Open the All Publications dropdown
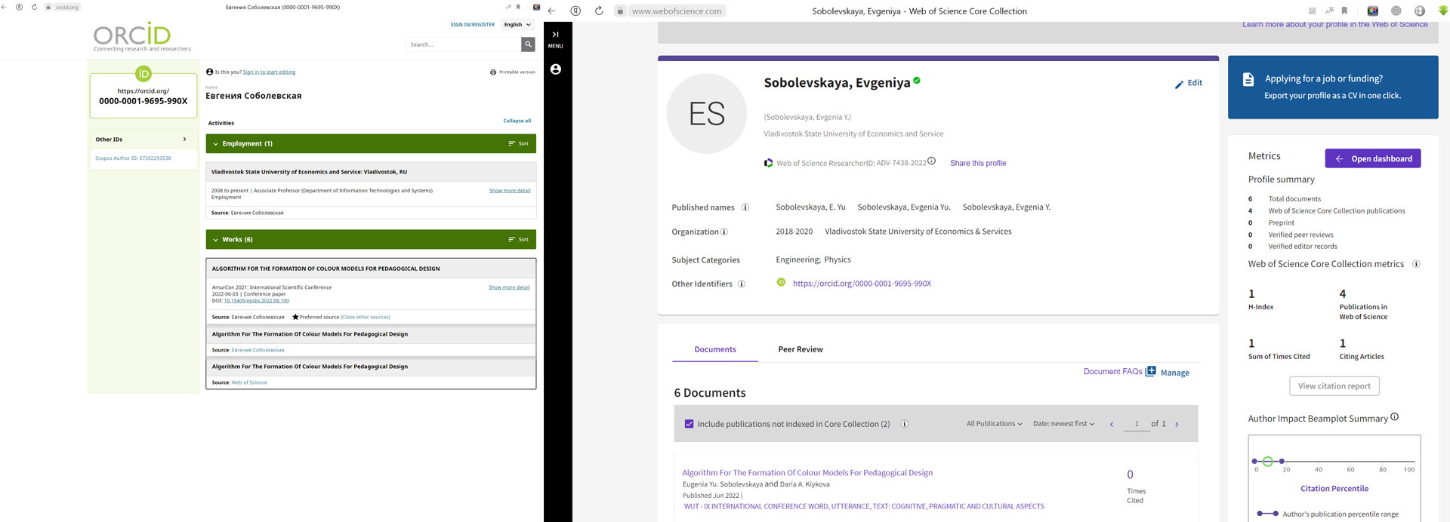Screen dimensions: 1450x522 pyautogui.click(x=994, y=424)
